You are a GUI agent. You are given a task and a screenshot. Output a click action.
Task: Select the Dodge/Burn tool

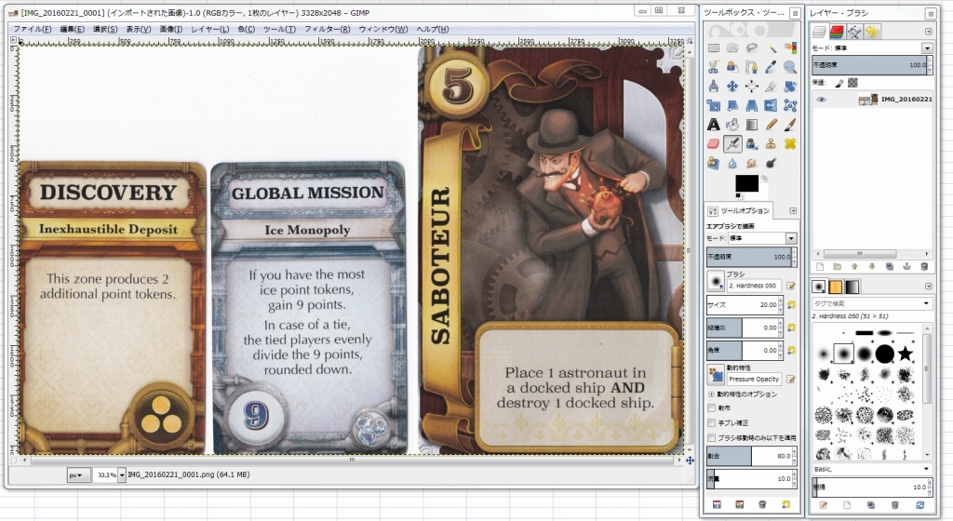tap(771, 164)
